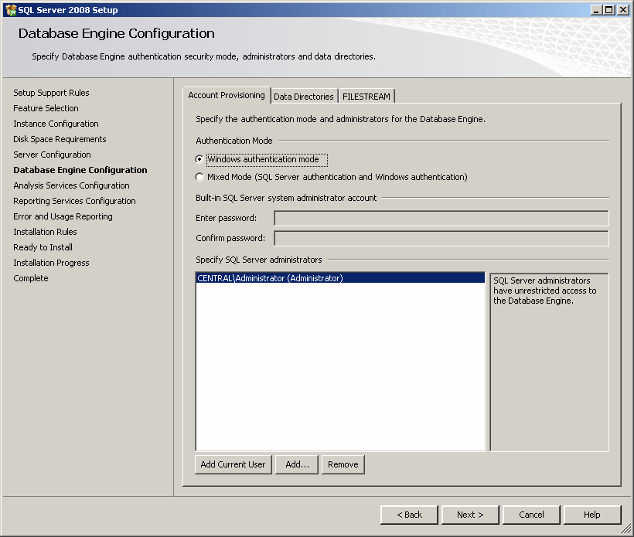Click Database Engine Configuration step in sidebar
This screenshot has width=634, height=537.
tap(80, 170)
